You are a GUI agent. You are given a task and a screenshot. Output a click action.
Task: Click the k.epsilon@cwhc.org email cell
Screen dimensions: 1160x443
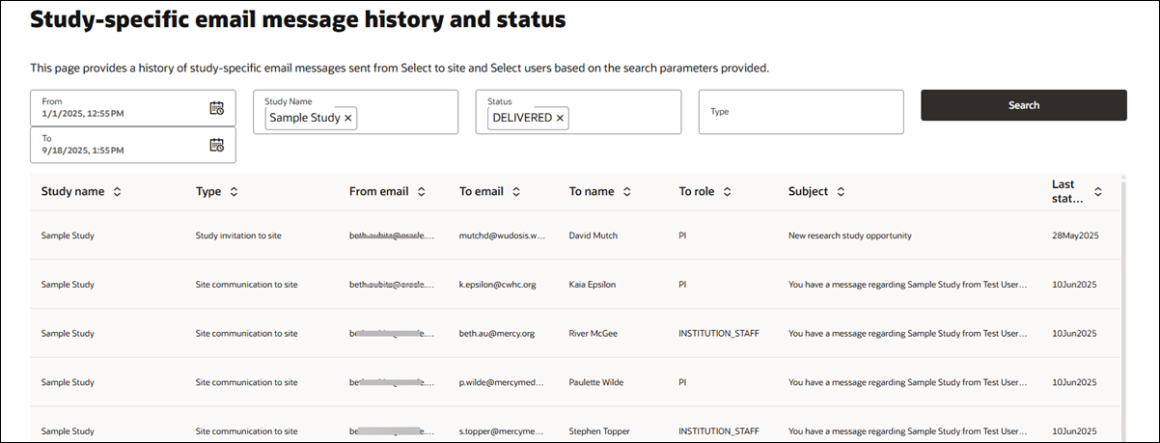496,285
